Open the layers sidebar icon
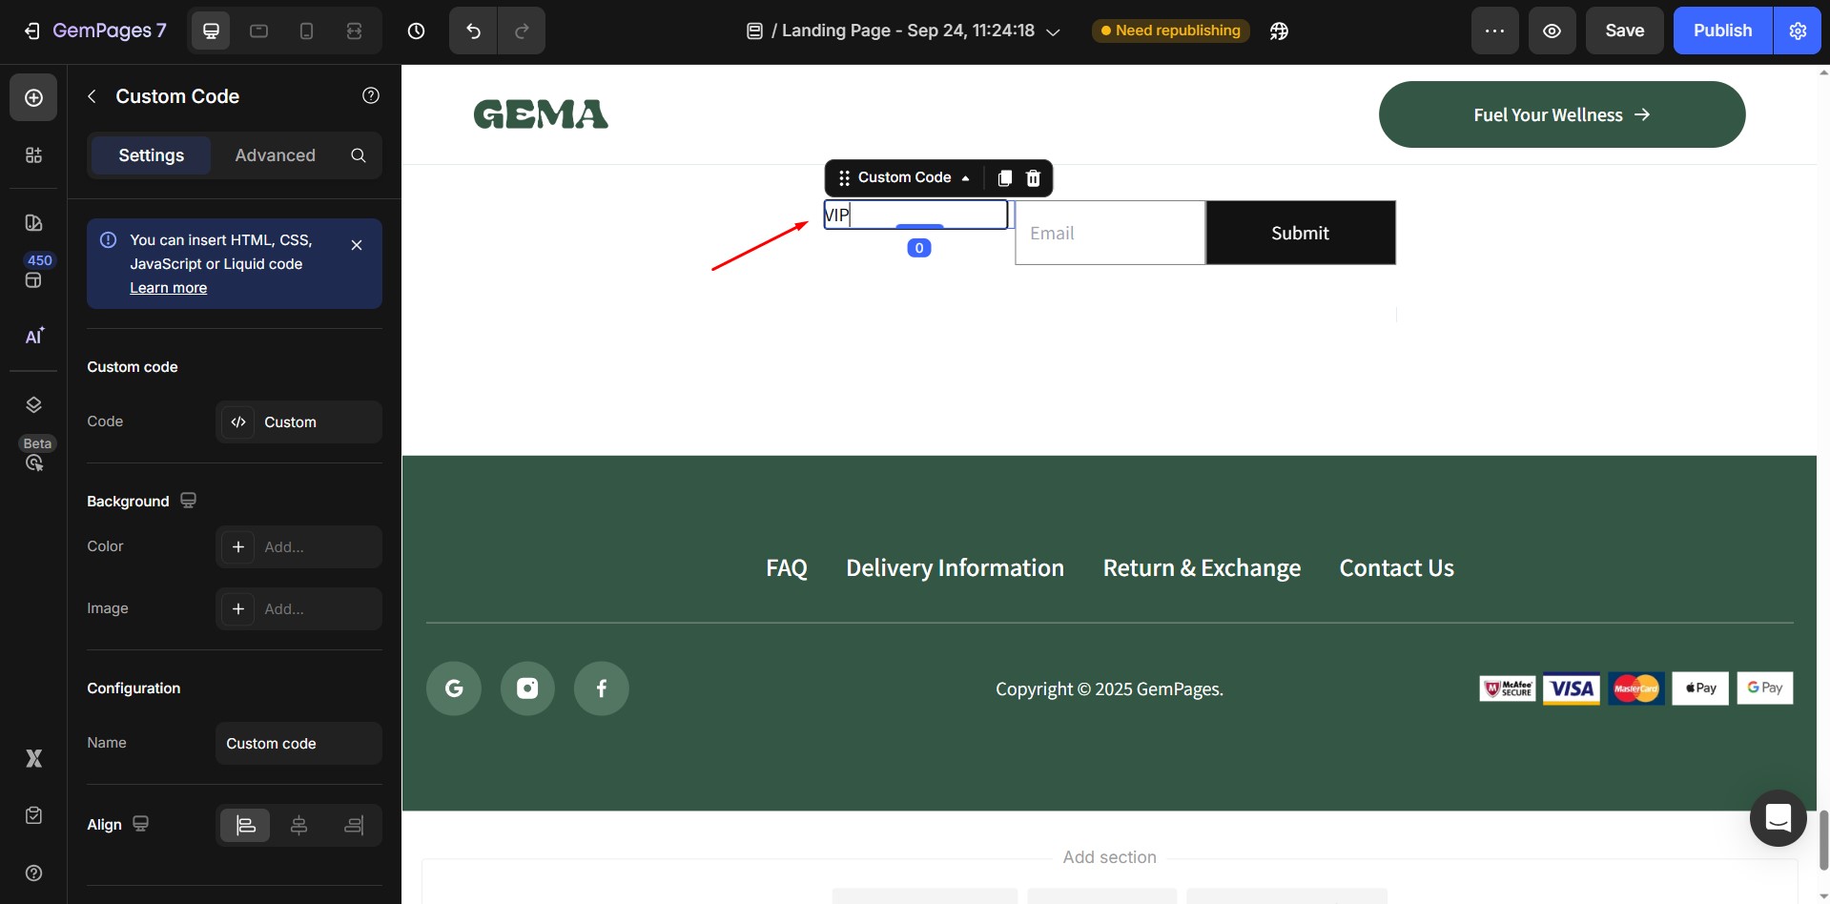1830x904 pixels. (x=33, y=404)
